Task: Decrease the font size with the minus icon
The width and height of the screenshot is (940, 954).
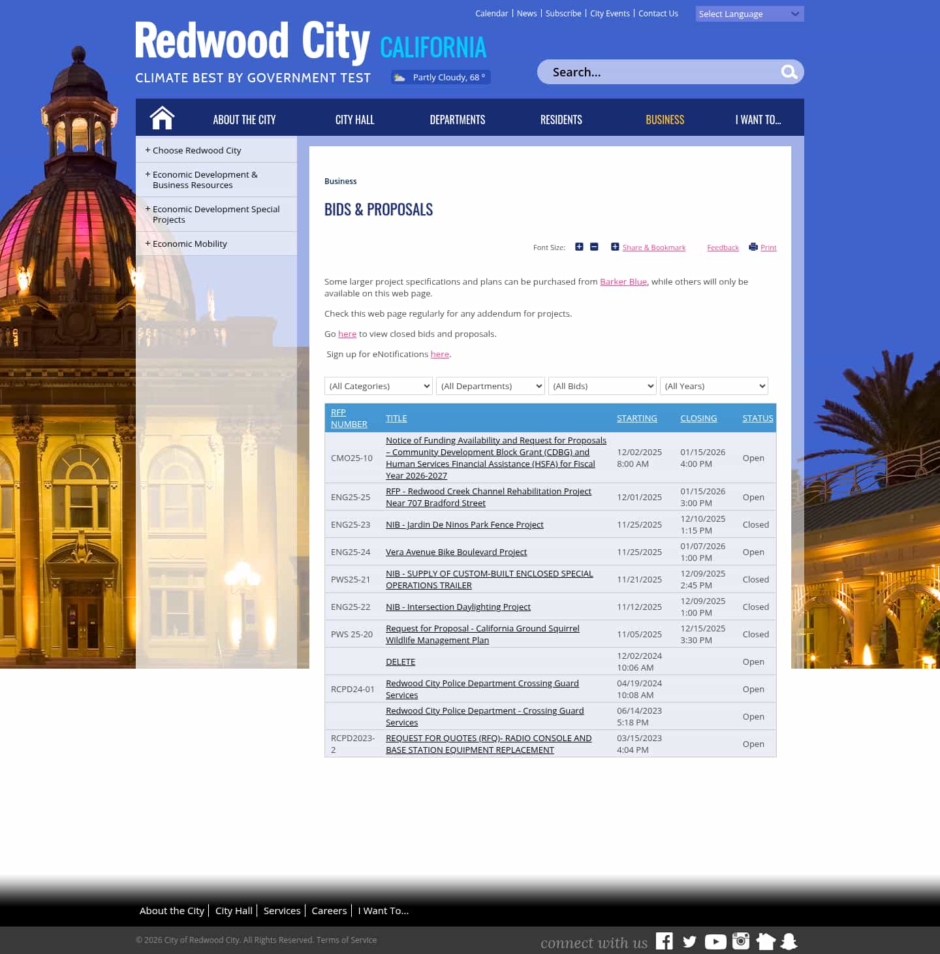Action: pos(593,247)
